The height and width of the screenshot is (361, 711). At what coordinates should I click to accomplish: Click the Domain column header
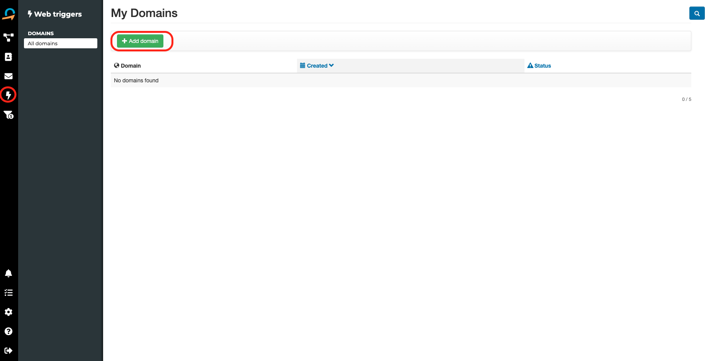click(x=127, y=66)
